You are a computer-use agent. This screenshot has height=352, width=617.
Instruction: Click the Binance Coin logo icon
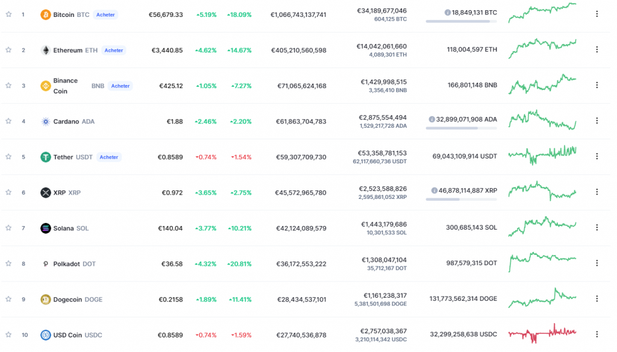coord(45,86)
